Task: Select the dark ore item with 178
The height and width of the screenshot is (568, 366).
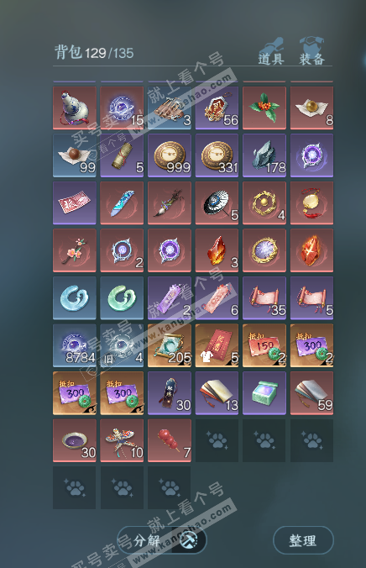Action: coord(264,155)
